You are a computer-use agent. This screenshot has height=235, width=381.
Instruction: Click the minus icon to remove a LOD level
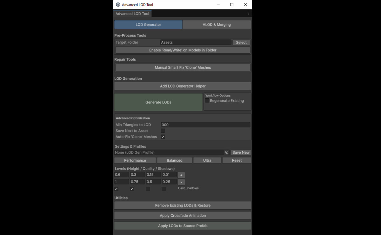coord(181,182)
